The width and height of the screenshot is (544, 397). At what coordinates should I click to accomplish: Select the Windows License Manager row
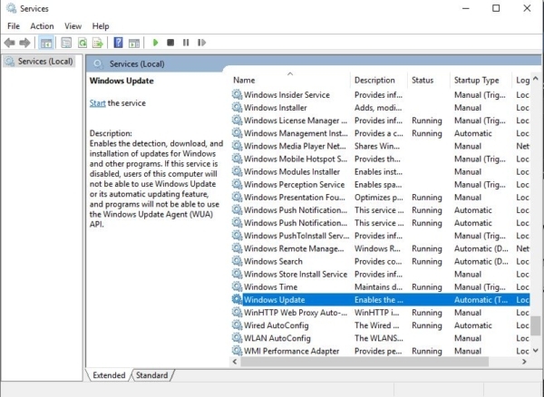pos(380,121)
